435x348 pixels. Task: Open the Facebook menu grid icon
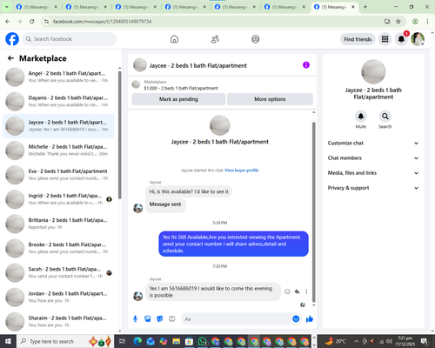coord(385,39)
